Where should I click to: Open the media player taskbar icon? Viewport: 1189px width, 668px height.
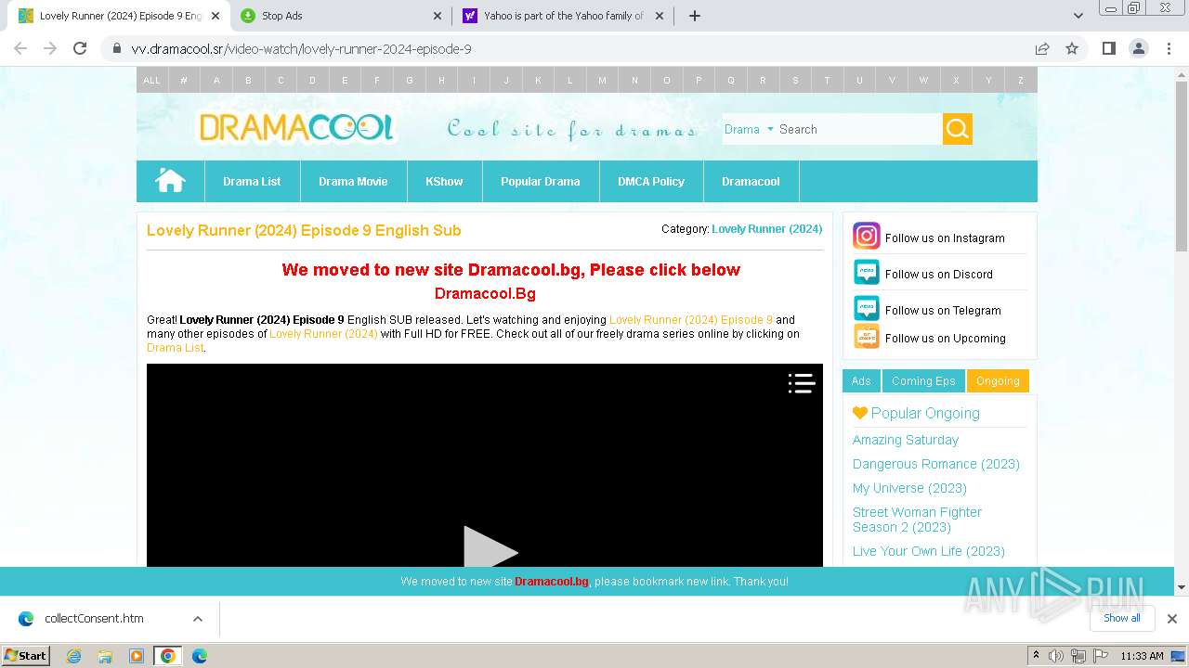click(x=137, y=656)
